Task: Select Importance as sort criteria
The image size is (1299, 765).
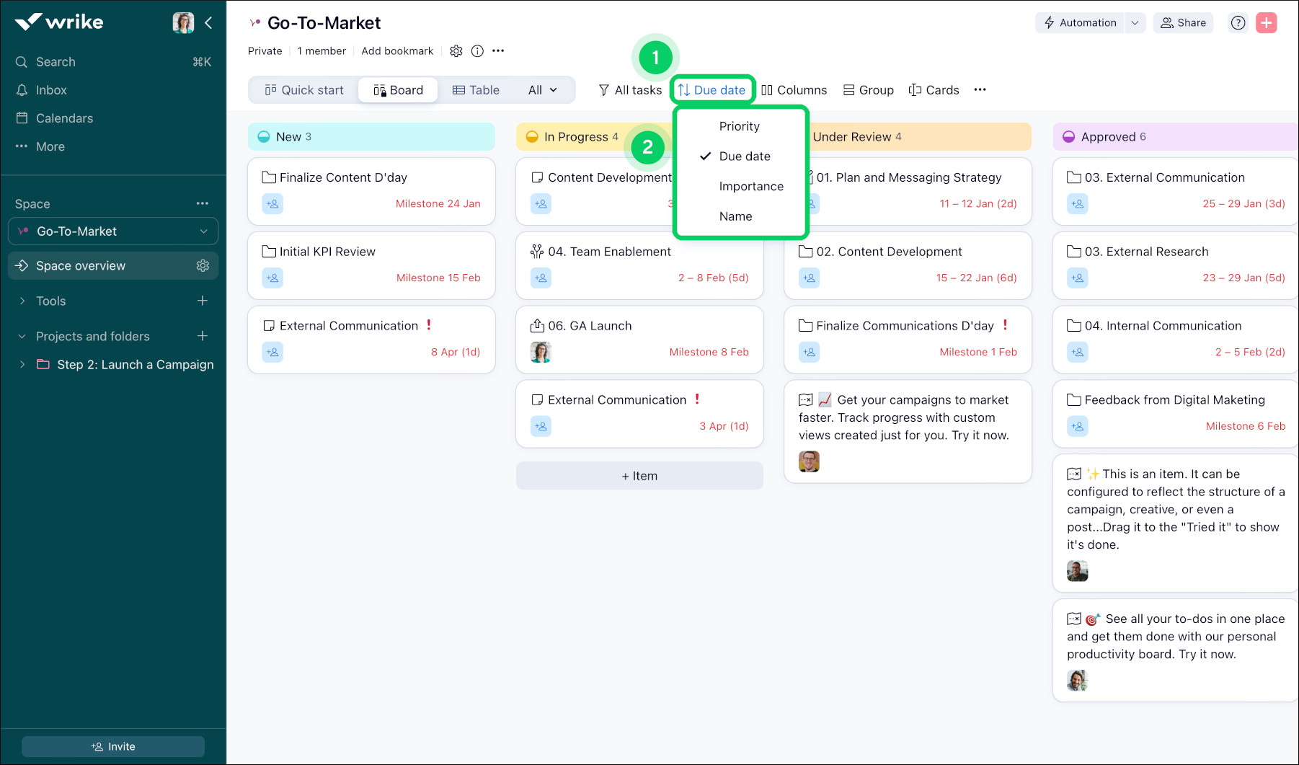Action: pyautogui.click(x=751, y=186)
